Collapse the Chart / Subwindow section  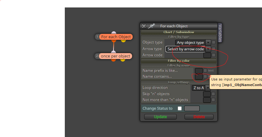[179, 32]
